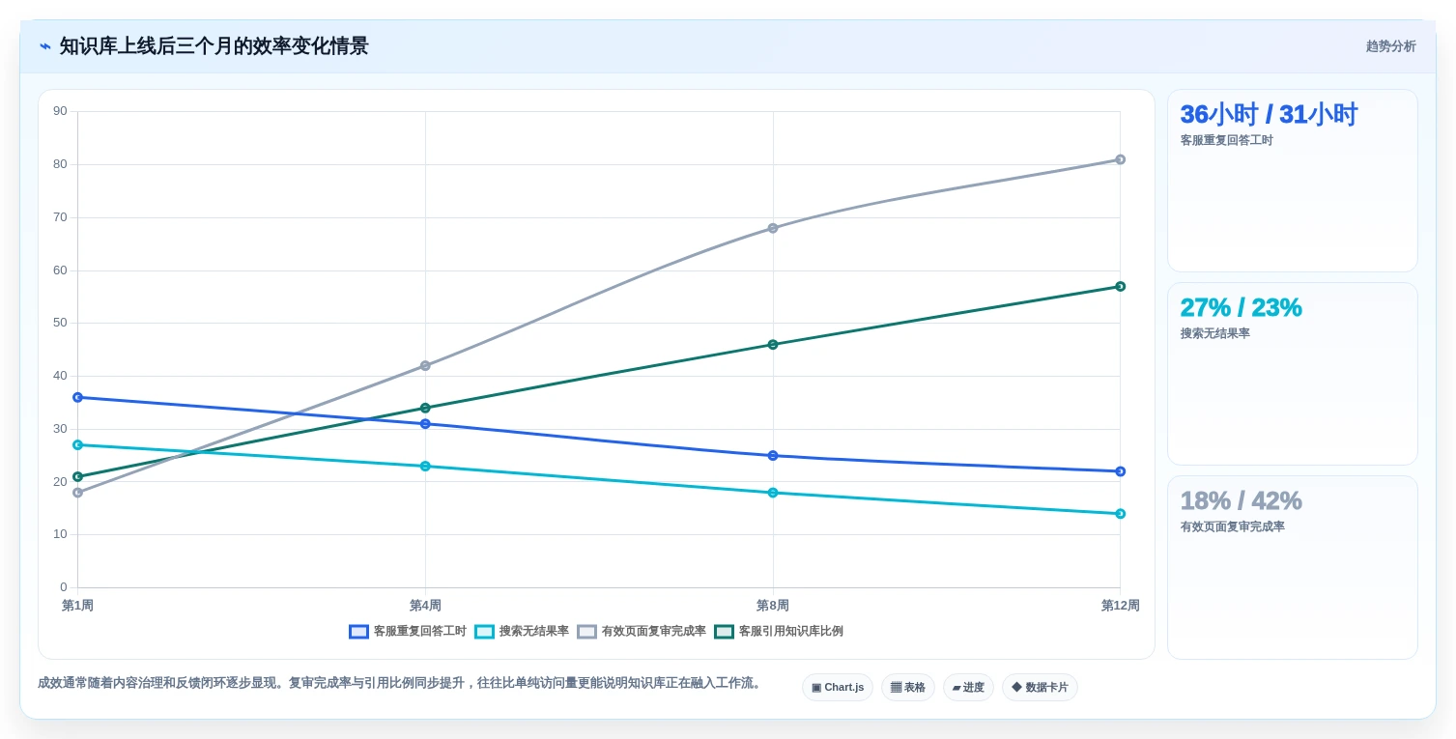Click the cyan data point at 第12周 (14)
The height and width of the screenshot is (739, 1456).
coord(1120,514)
